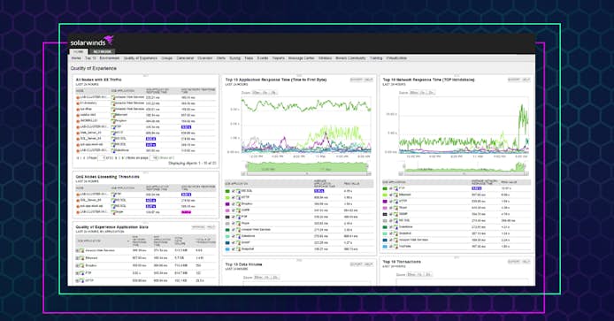Click Salesforce icon in Application Response Time legend

tap(238, 236)
